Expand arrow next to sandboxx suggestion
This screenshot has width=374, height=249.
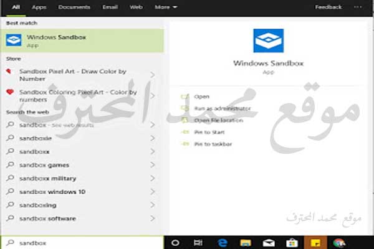pyautogui.click(x=153, y=151)
